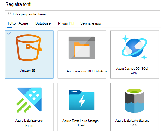Viewport: 163px width, 133px height.
Task: Open the Database tab
Action: coord(43,23)
